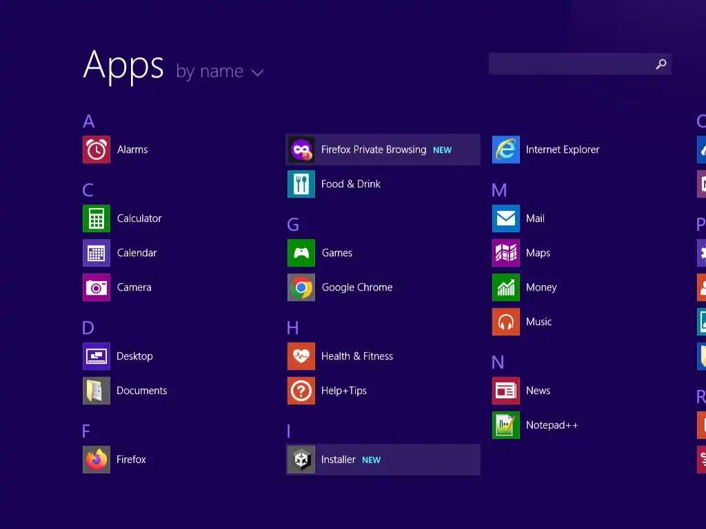Click the "Camera" label text
The height and width of the screenshot is (529, 706).
pyautogui.click(x=134, y=287)
